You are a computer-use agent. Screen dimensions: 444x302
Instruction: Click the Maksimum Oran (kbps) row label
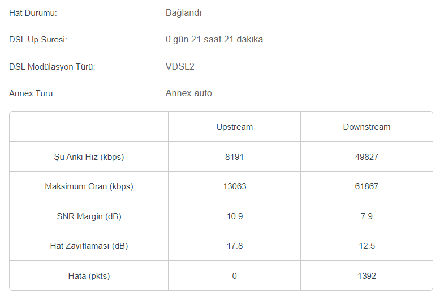coord(89,186)
